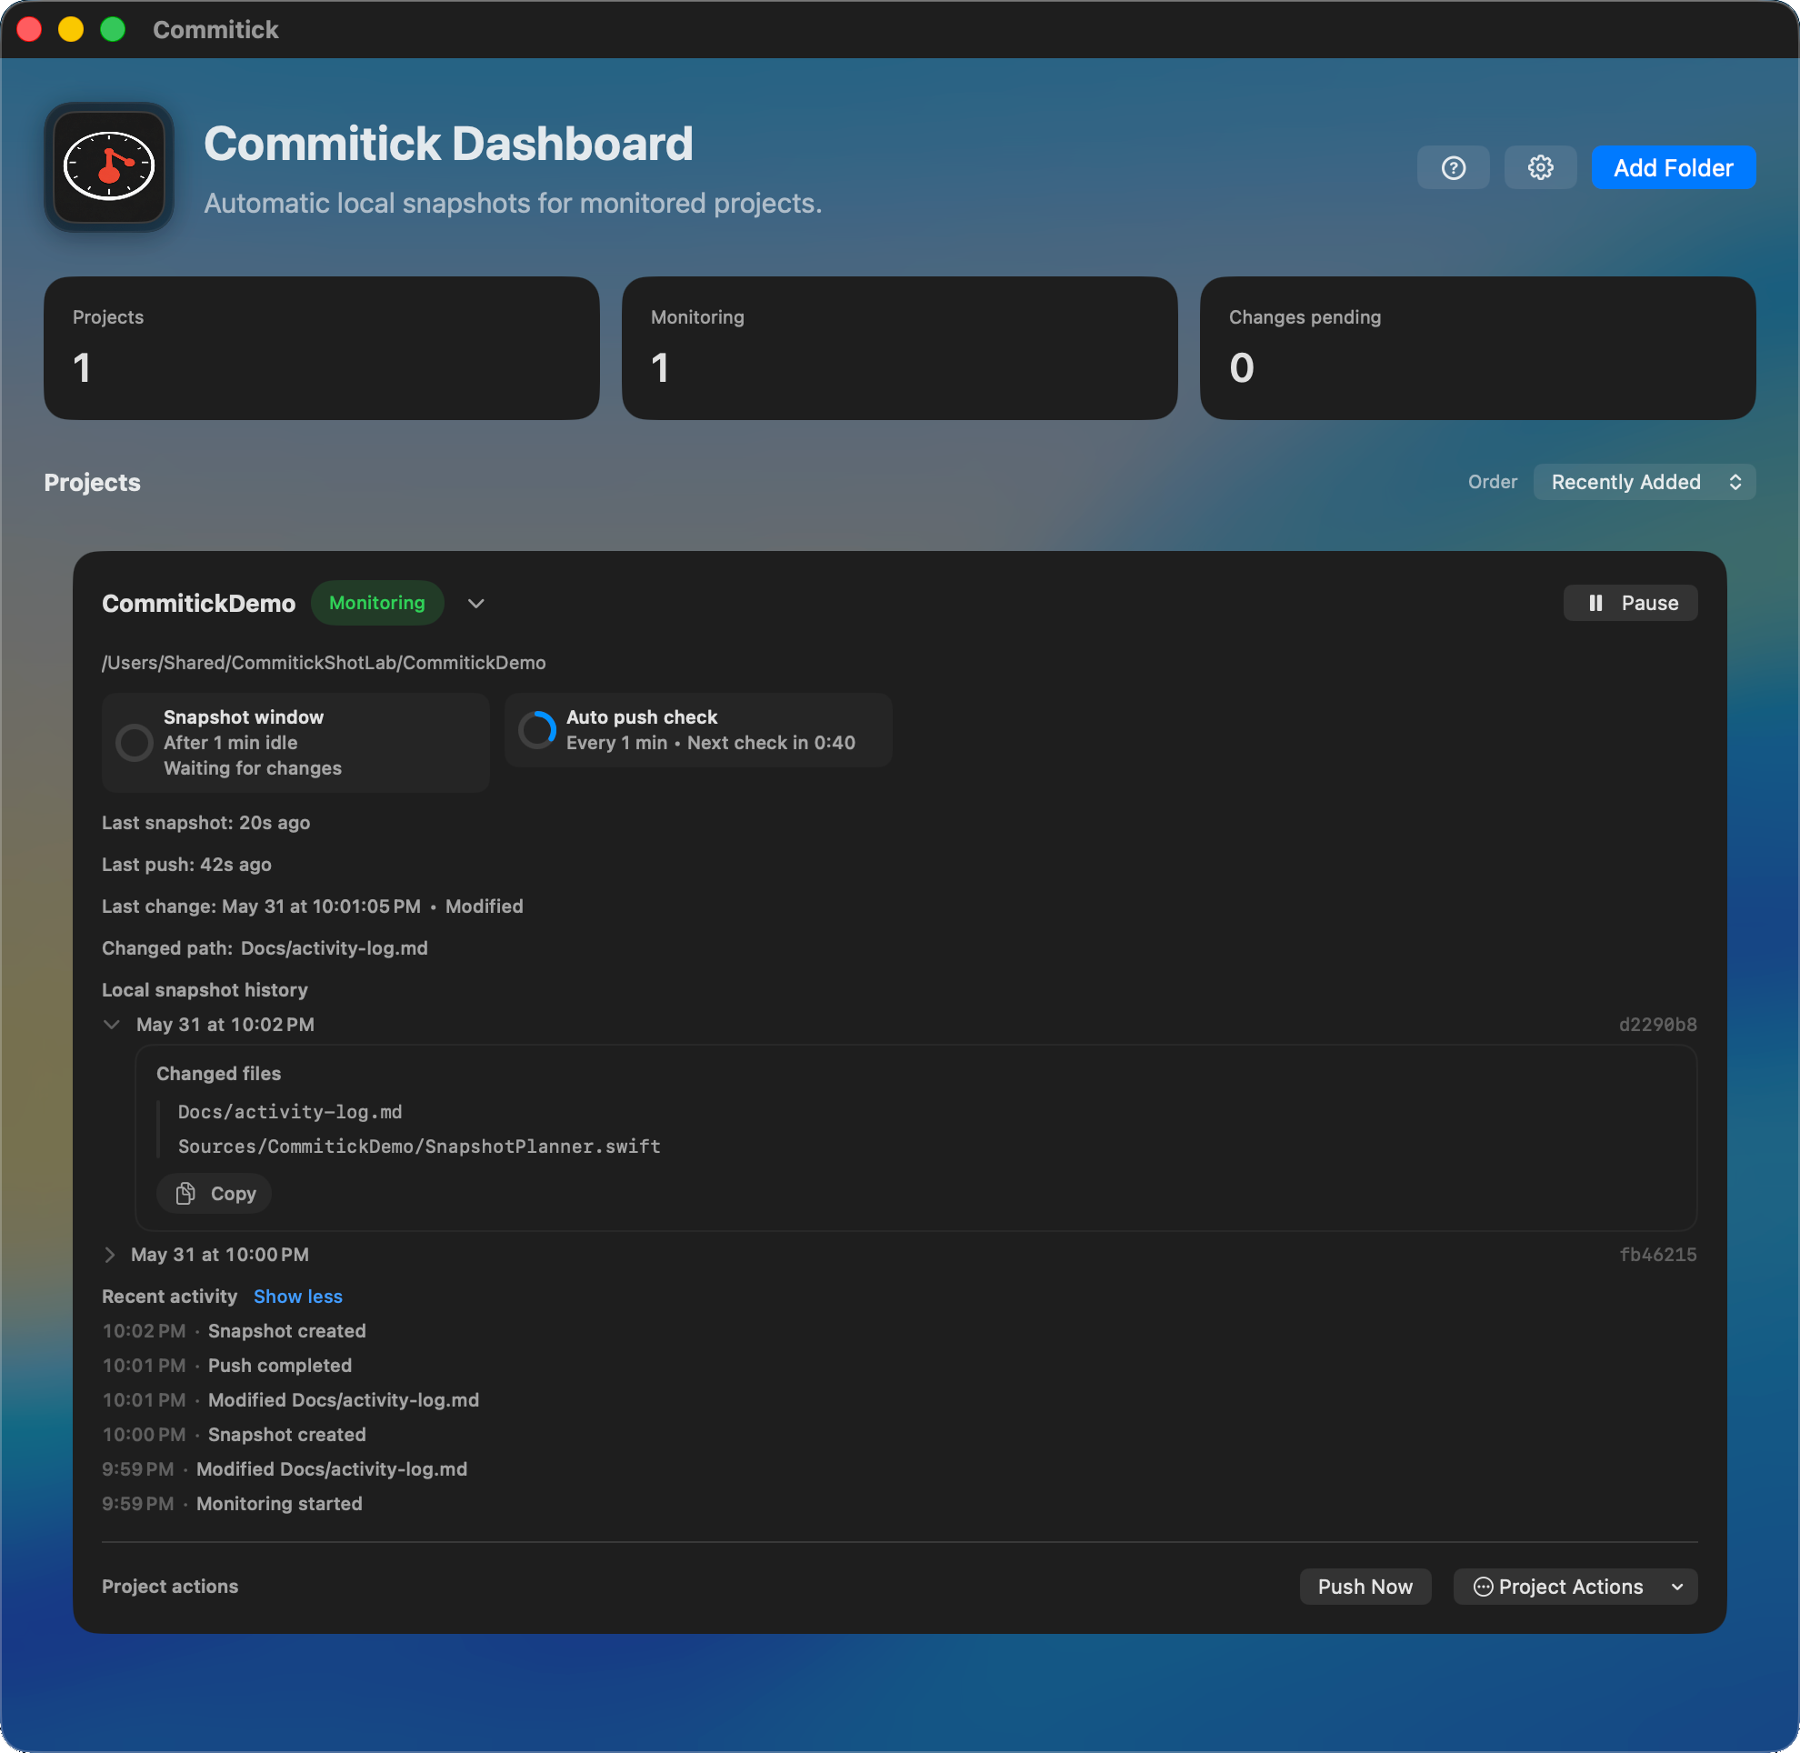Click 9:59 PM Modified Docs/activity-log.md entry
The height and width of the screenshot is (1753, 1800).
point(285,1469)
